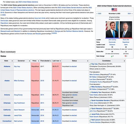The width and height of the screenshot is (134, 124).
Task: Open Mike Dunleavy in Governor column
Action: tap(19, 81)
